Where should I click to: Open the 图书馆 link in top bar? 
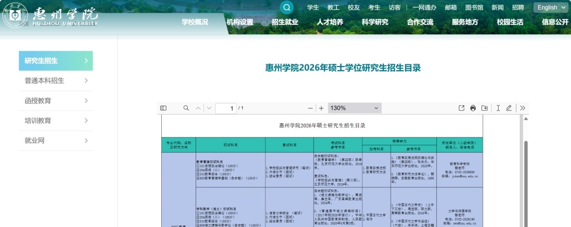[474, 7]
